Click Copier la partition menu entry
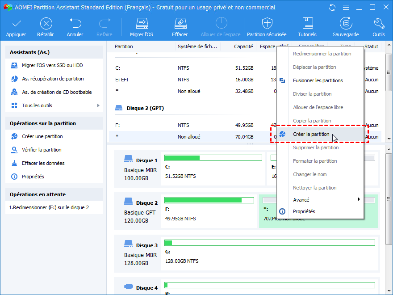This screenshot has height=295, width=393. [x=320, y=121]
